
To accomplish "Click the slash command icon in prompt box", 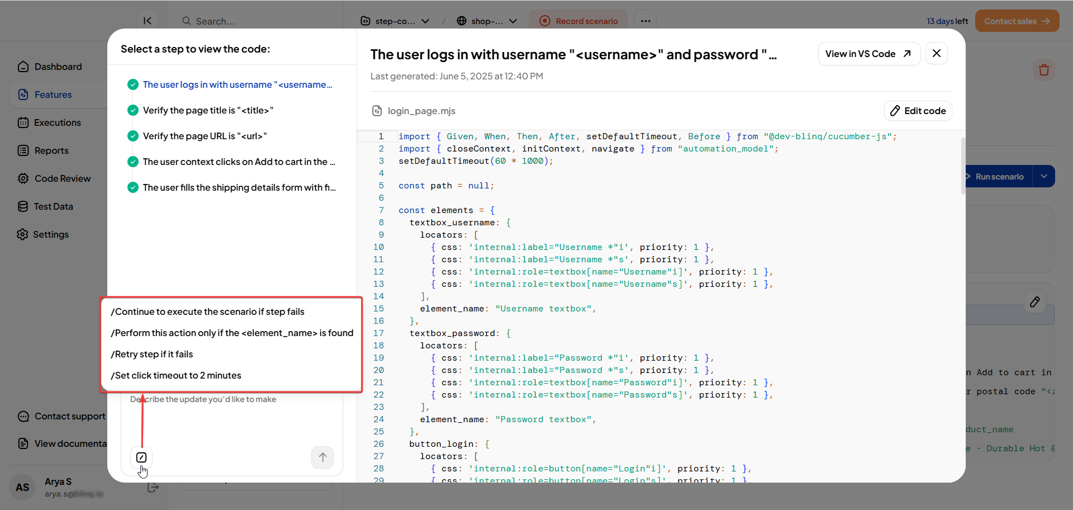I will (x=141, y=457).
